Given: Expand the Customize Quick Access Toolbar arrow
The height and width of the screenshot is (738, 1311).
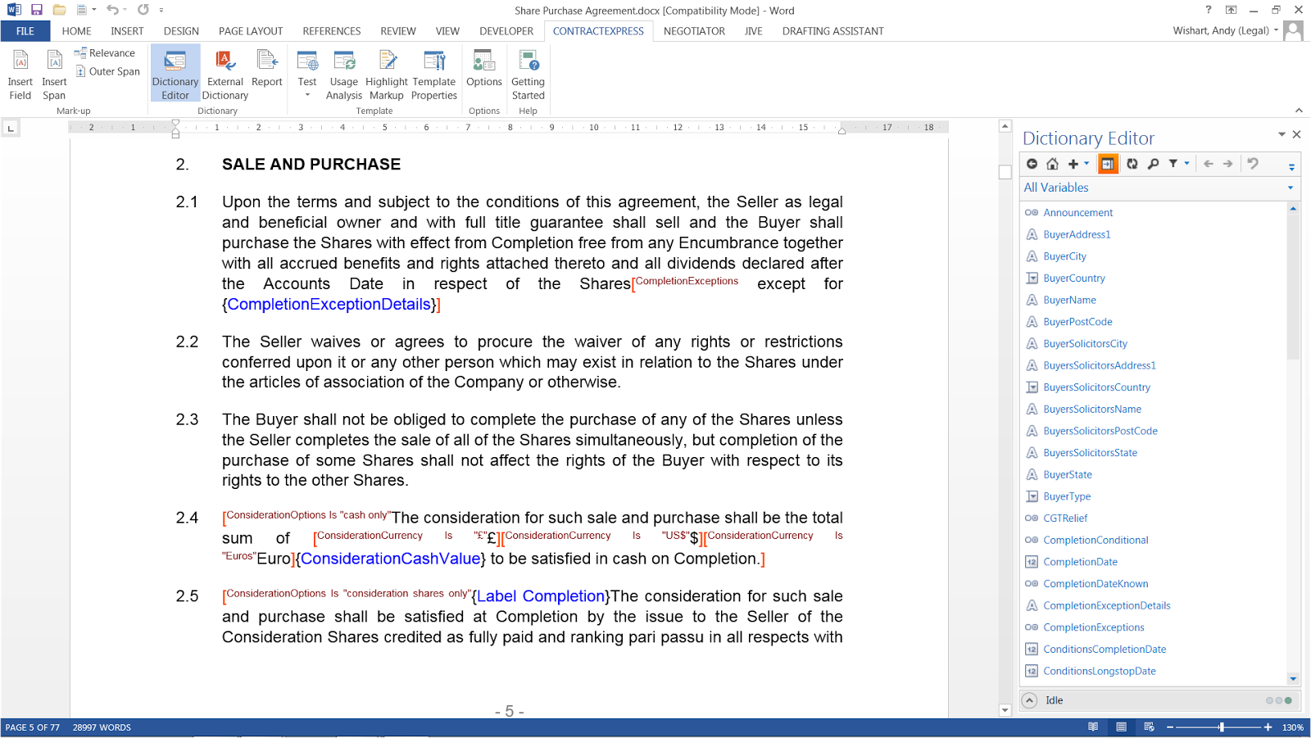Looking at the screenshot, I should (x=161, y=10).
